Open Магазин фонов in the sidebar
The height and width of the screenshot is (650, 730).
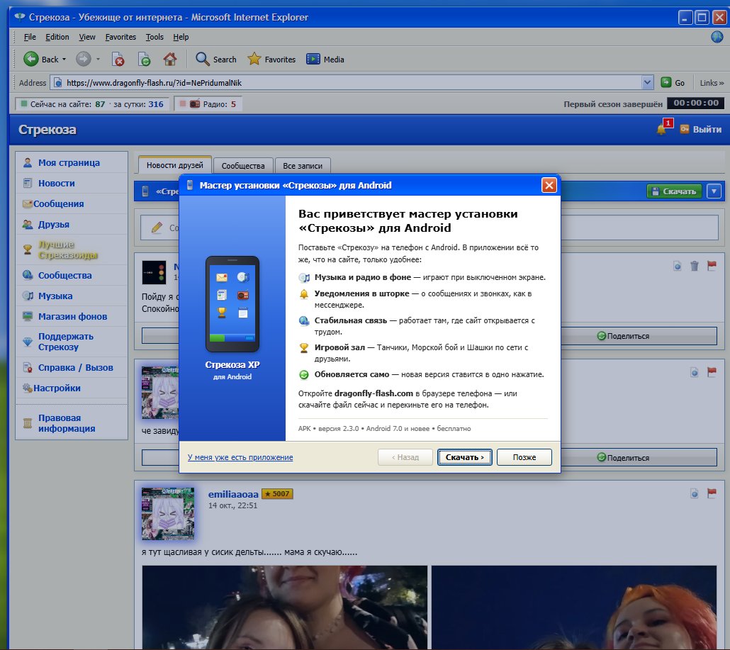tap(72, 316)
